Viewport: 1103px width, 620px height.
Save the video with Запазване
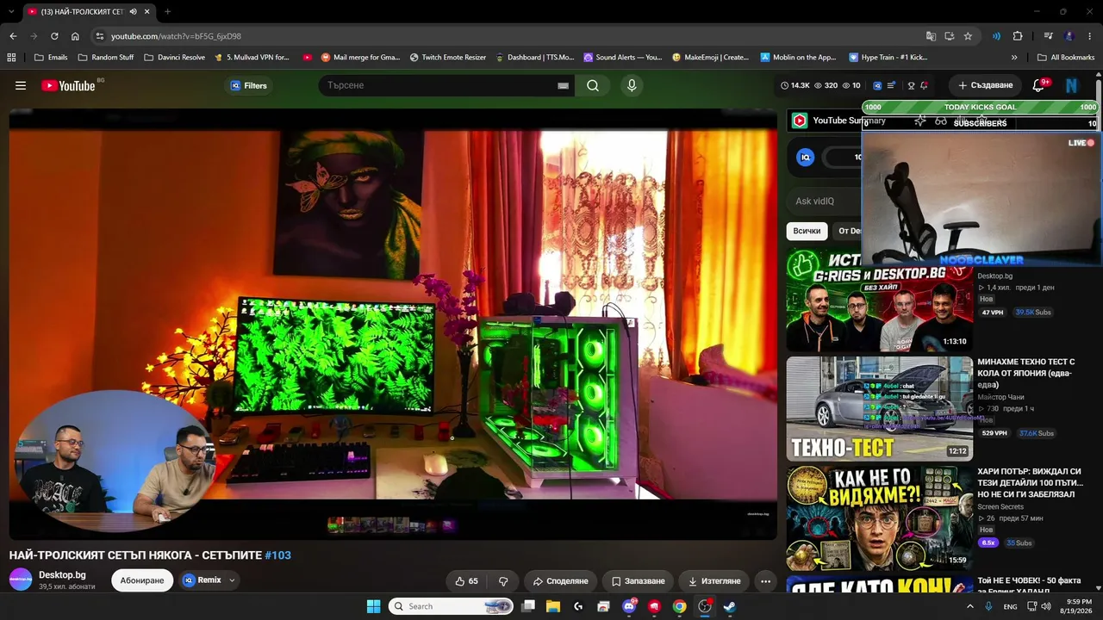[638, 581]
